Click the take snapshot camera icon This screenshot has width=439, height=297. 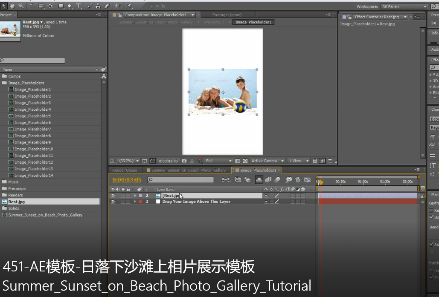point(184,161)
